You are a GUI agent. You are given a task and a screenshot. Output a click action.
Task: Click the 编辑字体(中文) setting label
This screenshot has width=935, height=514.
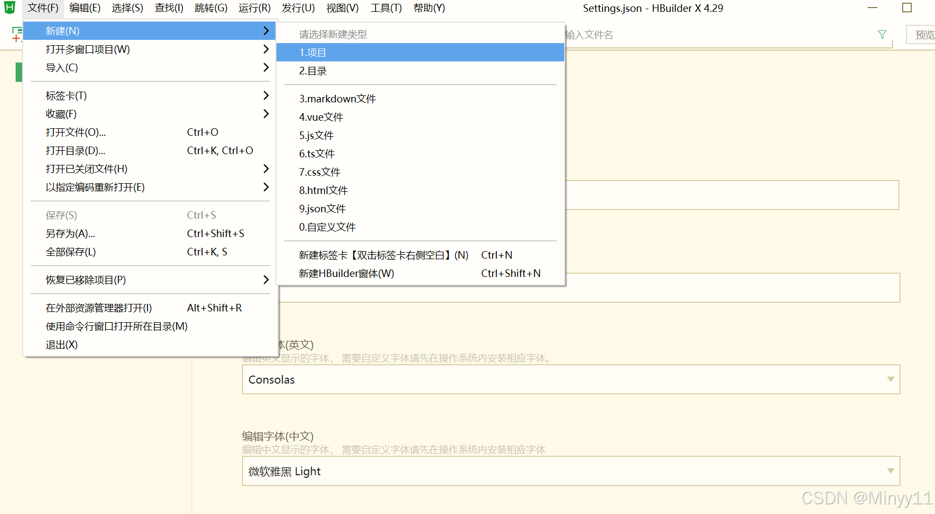click(278, 436)
